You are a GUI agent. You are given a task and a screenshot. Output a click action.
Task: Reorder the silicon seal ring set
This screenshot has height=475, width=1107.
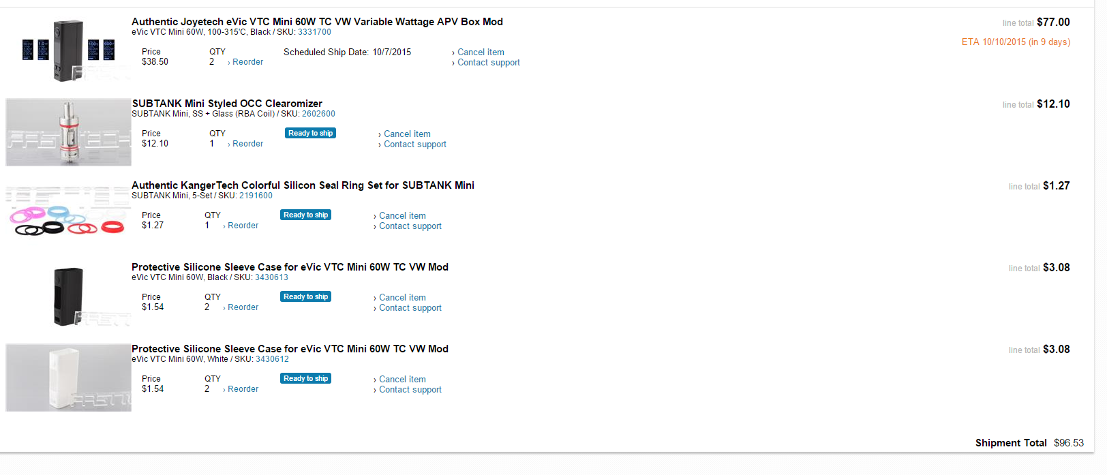pos(243,226)
